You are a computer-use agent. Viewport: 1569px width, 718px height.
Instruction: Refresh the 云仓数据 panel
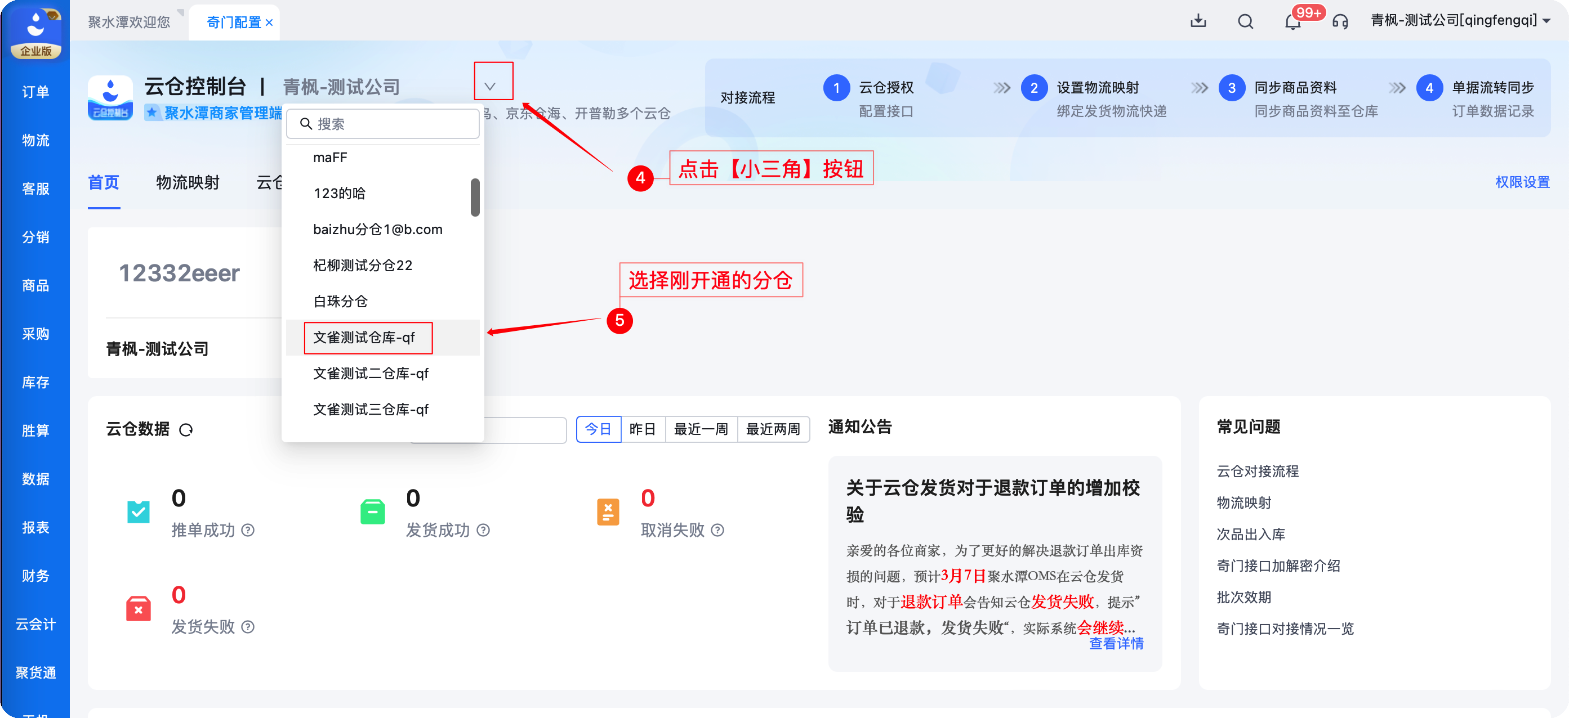(x=186, y=429)
